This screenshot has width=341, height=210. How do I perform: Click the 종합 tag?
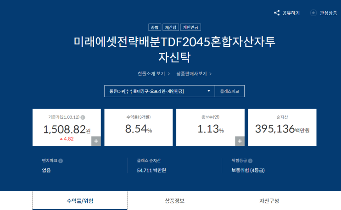click(155, 27)
